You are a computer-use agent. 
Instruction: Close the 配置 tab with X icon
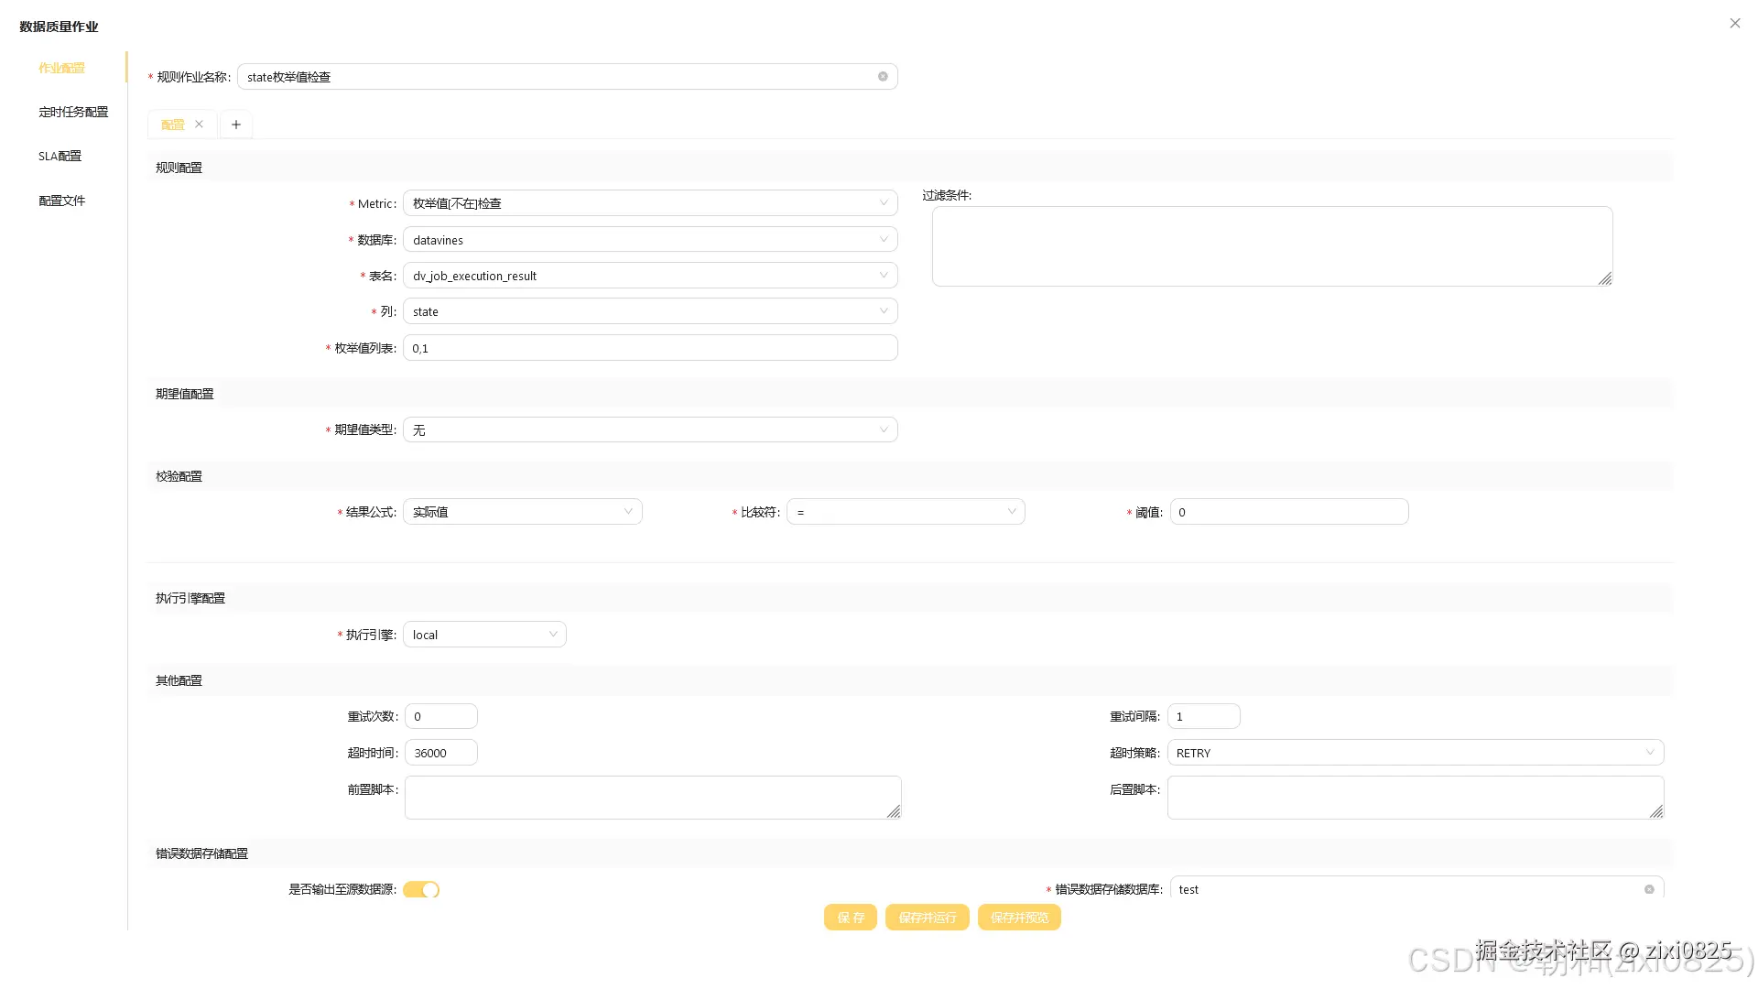pyautogui.click(x=199, y=125)
